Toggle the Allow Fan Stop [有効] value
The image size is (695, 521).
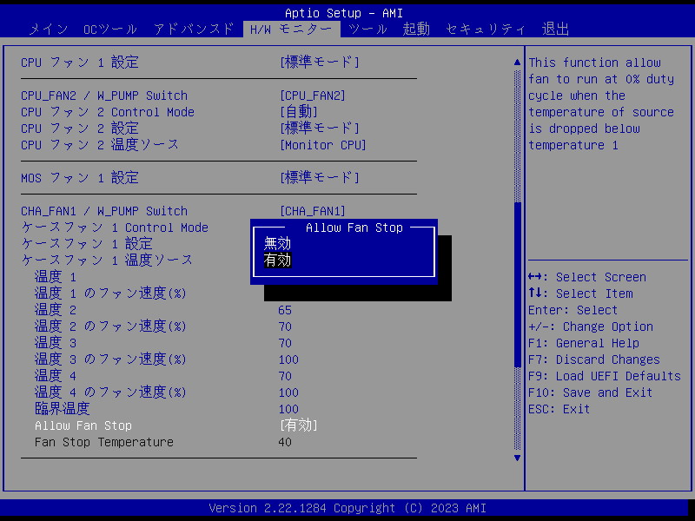click(298, 425)
